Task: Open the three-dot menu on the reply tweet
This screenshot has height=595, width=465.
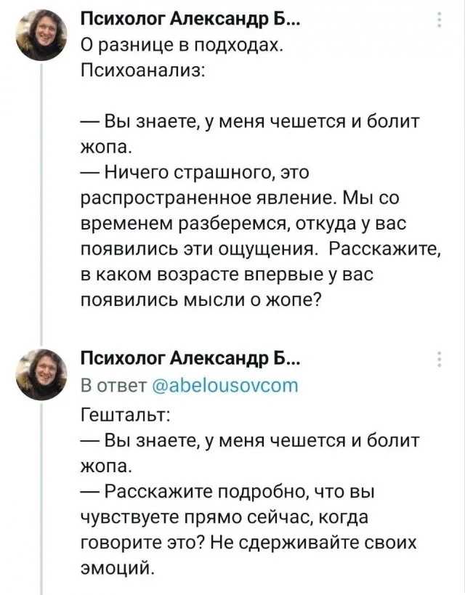Action: click(x=440, y=358)
